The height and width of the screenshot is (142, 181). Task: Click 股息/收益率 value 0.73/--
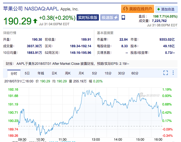[170, 53]
